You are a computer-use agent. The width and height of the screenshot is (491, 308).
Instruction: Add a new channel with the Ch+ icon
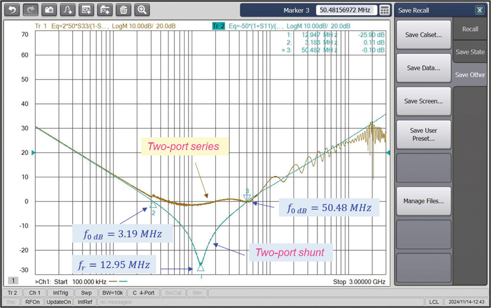(x=86, y=10)
